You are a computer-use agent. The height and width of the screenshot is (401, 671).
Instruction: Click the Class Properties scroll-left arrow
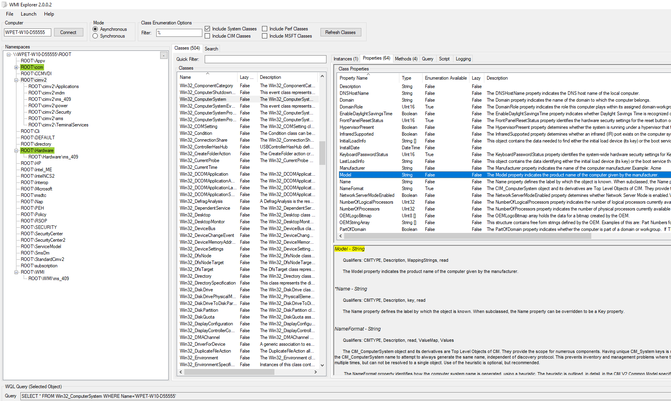(341, 236)
